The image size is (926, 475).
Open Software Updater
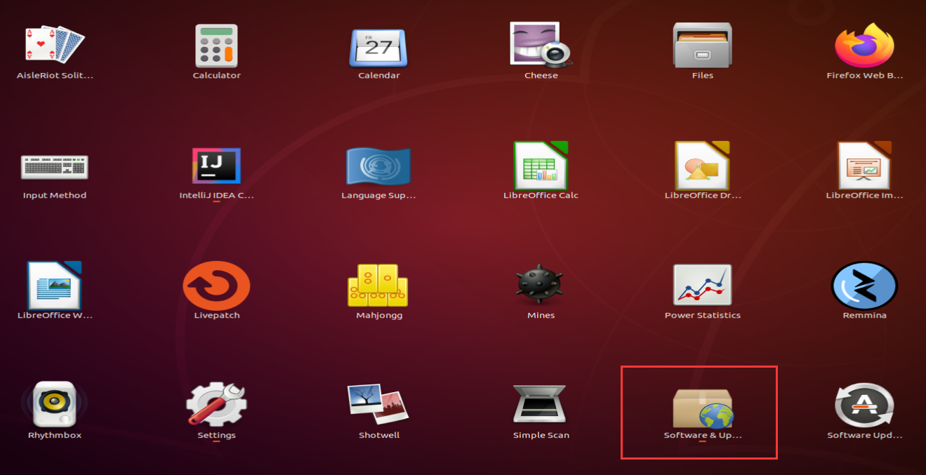click(864, 405)
